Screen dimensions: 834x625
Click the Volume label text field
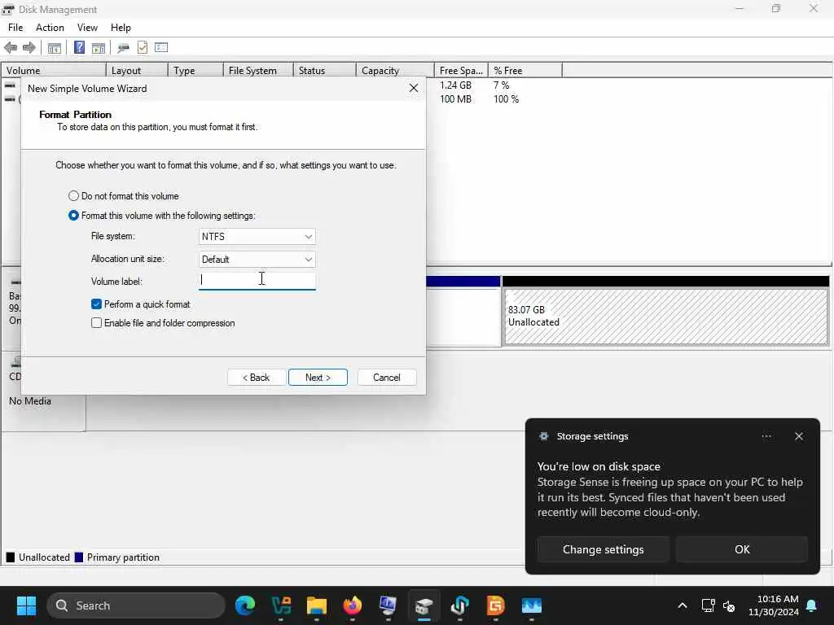pyautogui.click(x=257, y=281)
